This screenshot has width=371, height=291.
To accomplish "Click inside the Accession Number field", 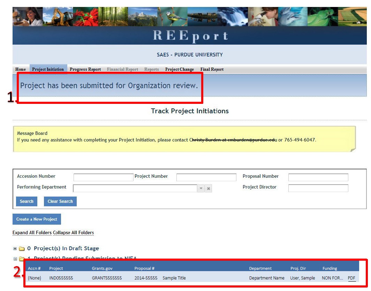I will (103, 177).
